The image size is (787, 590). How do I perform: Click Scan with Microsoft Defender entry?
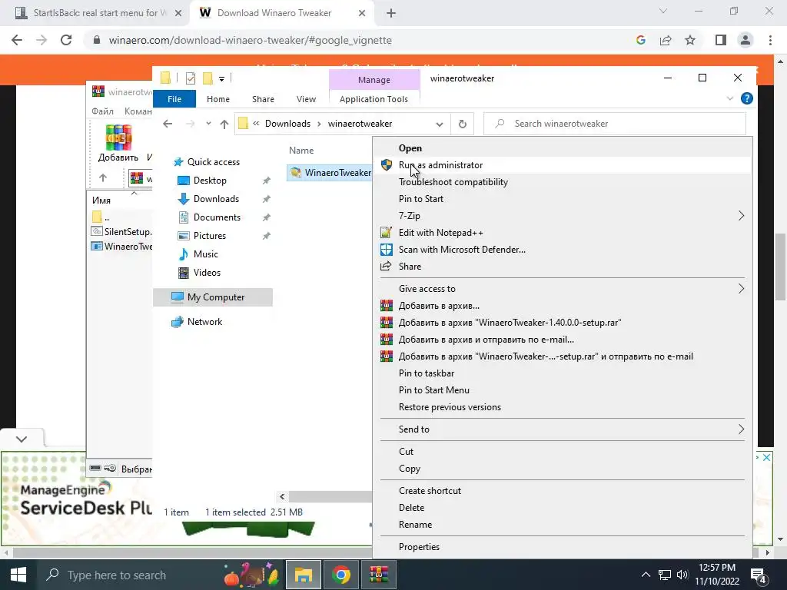pyautogui.click(x=562, y=250)
